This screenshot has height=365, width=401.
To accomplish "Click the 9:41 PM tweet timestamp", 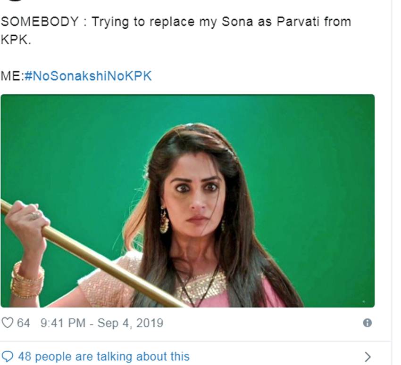I will (63, 323).
